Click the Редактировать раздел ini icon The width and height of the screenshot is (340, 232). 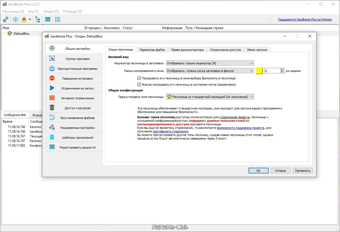pyautogui.click(x=52, y=147)
